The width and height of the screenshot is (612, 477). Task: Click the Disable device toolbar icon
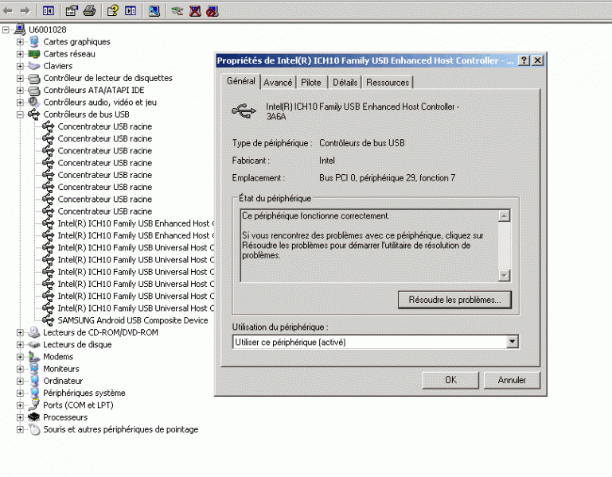click(211, 11)
